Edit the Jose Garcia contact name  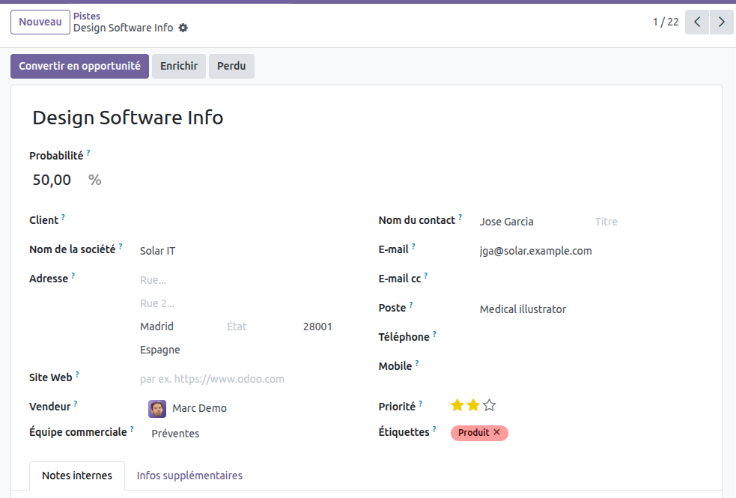pos(534,222)
